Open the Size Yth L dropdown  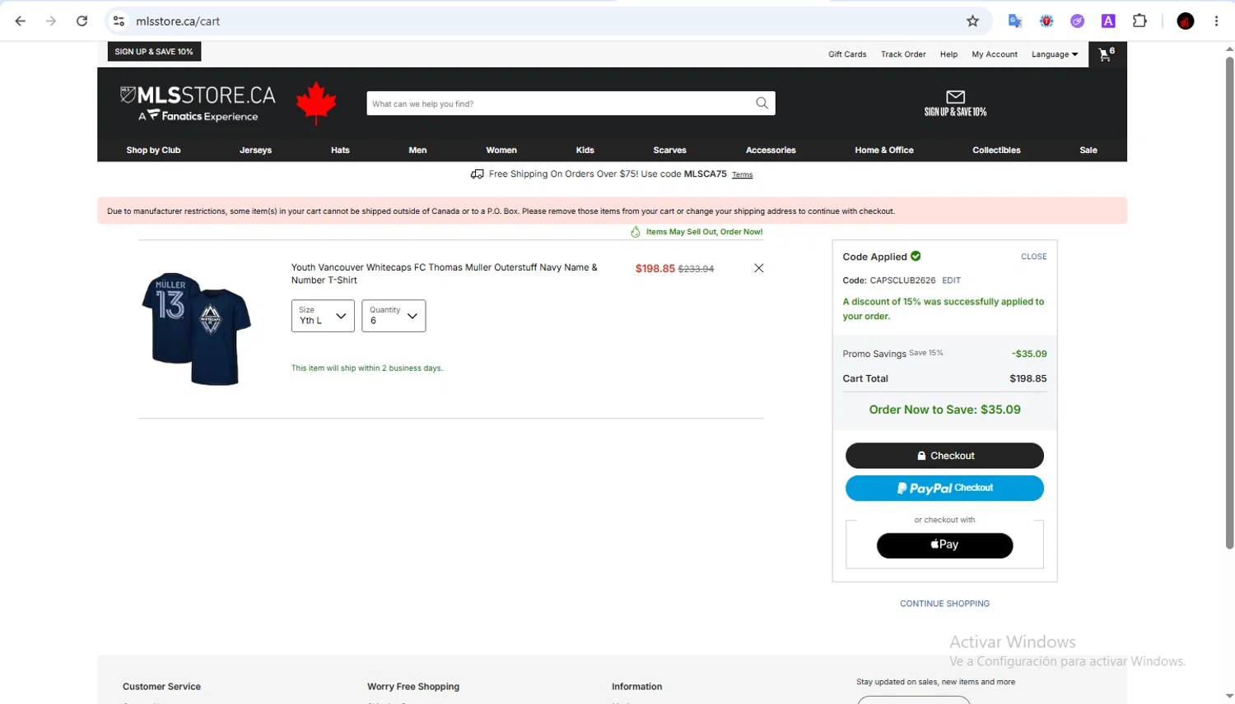point(323,316)
